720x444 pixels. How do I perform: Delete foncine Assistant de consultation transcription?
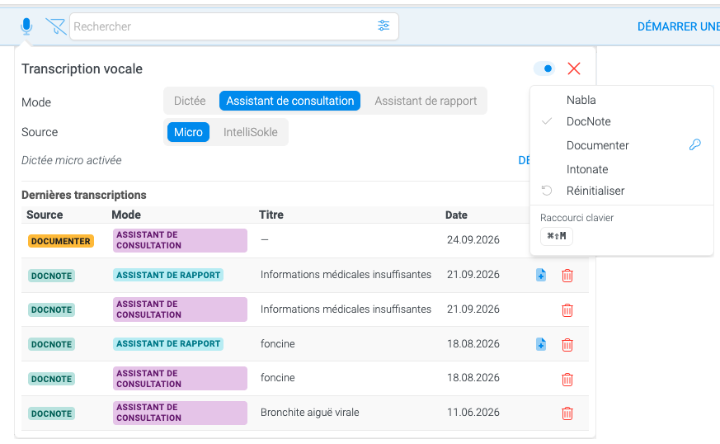pyautogui.click(x=567, y=379)
